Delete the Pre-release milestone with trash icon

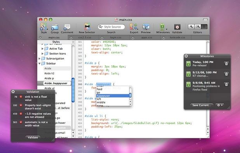tap(226, 63)
